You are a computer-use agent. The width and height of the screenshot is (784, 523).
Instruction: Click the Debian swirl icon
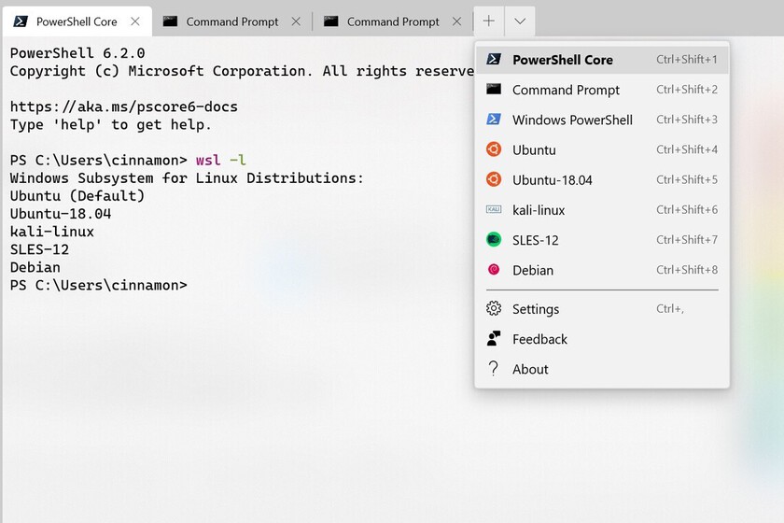point(494,269)
